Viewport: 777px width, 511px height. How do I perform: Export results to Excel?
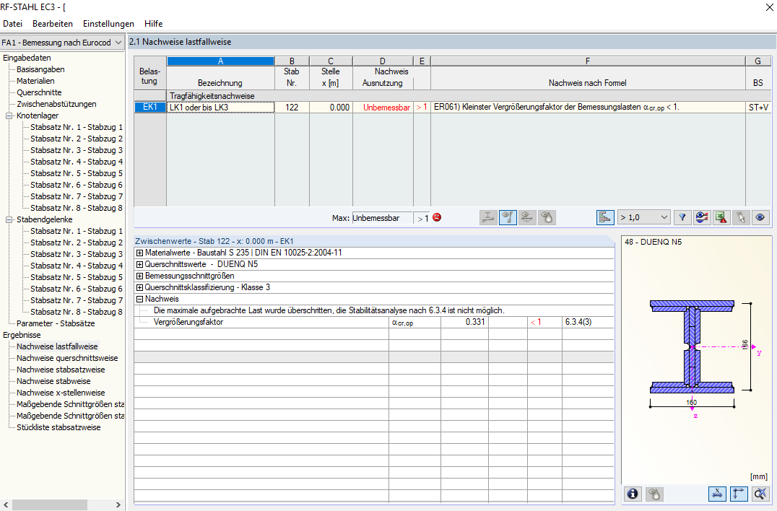[x=720, y=217]
